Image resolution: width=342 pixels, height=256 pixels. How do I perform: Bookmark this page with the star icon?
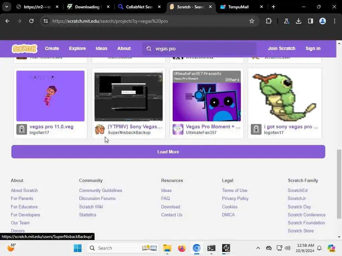click(x=252, y=21)
